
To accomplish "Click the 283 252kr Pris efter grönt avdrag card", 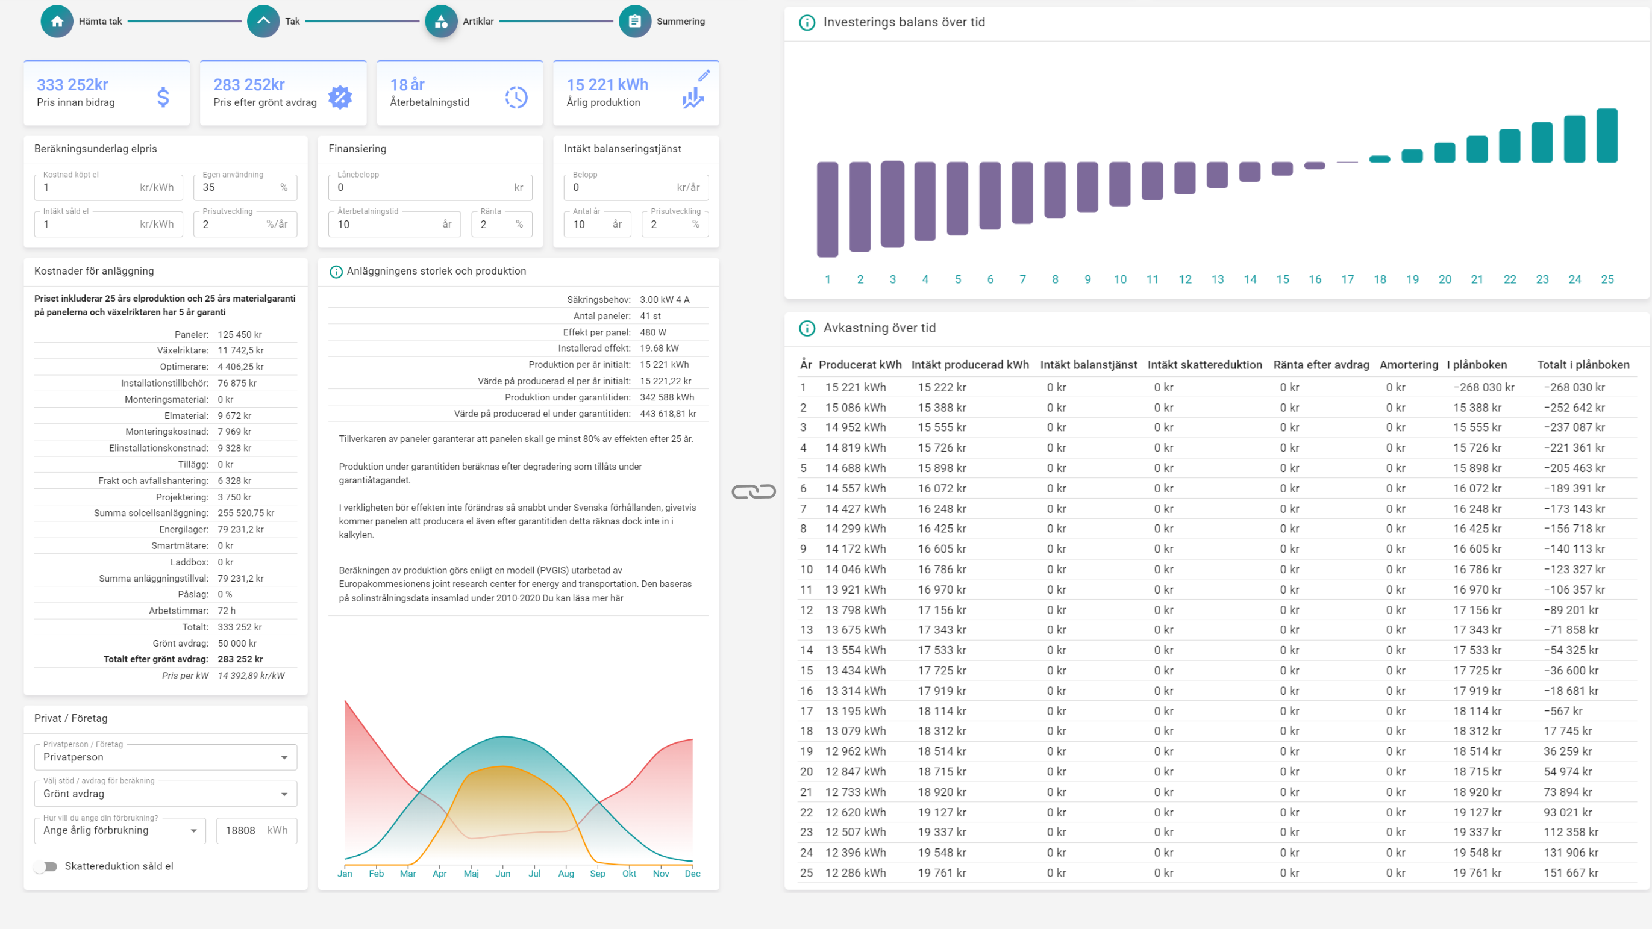I will pyautogui.click(x=283, y=93).
